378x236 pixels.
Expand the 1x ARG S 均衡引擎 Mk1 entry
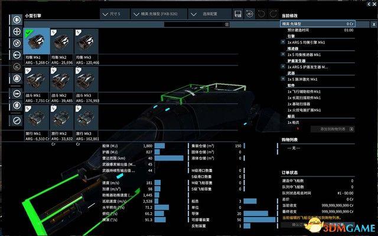tap(283, 42)
